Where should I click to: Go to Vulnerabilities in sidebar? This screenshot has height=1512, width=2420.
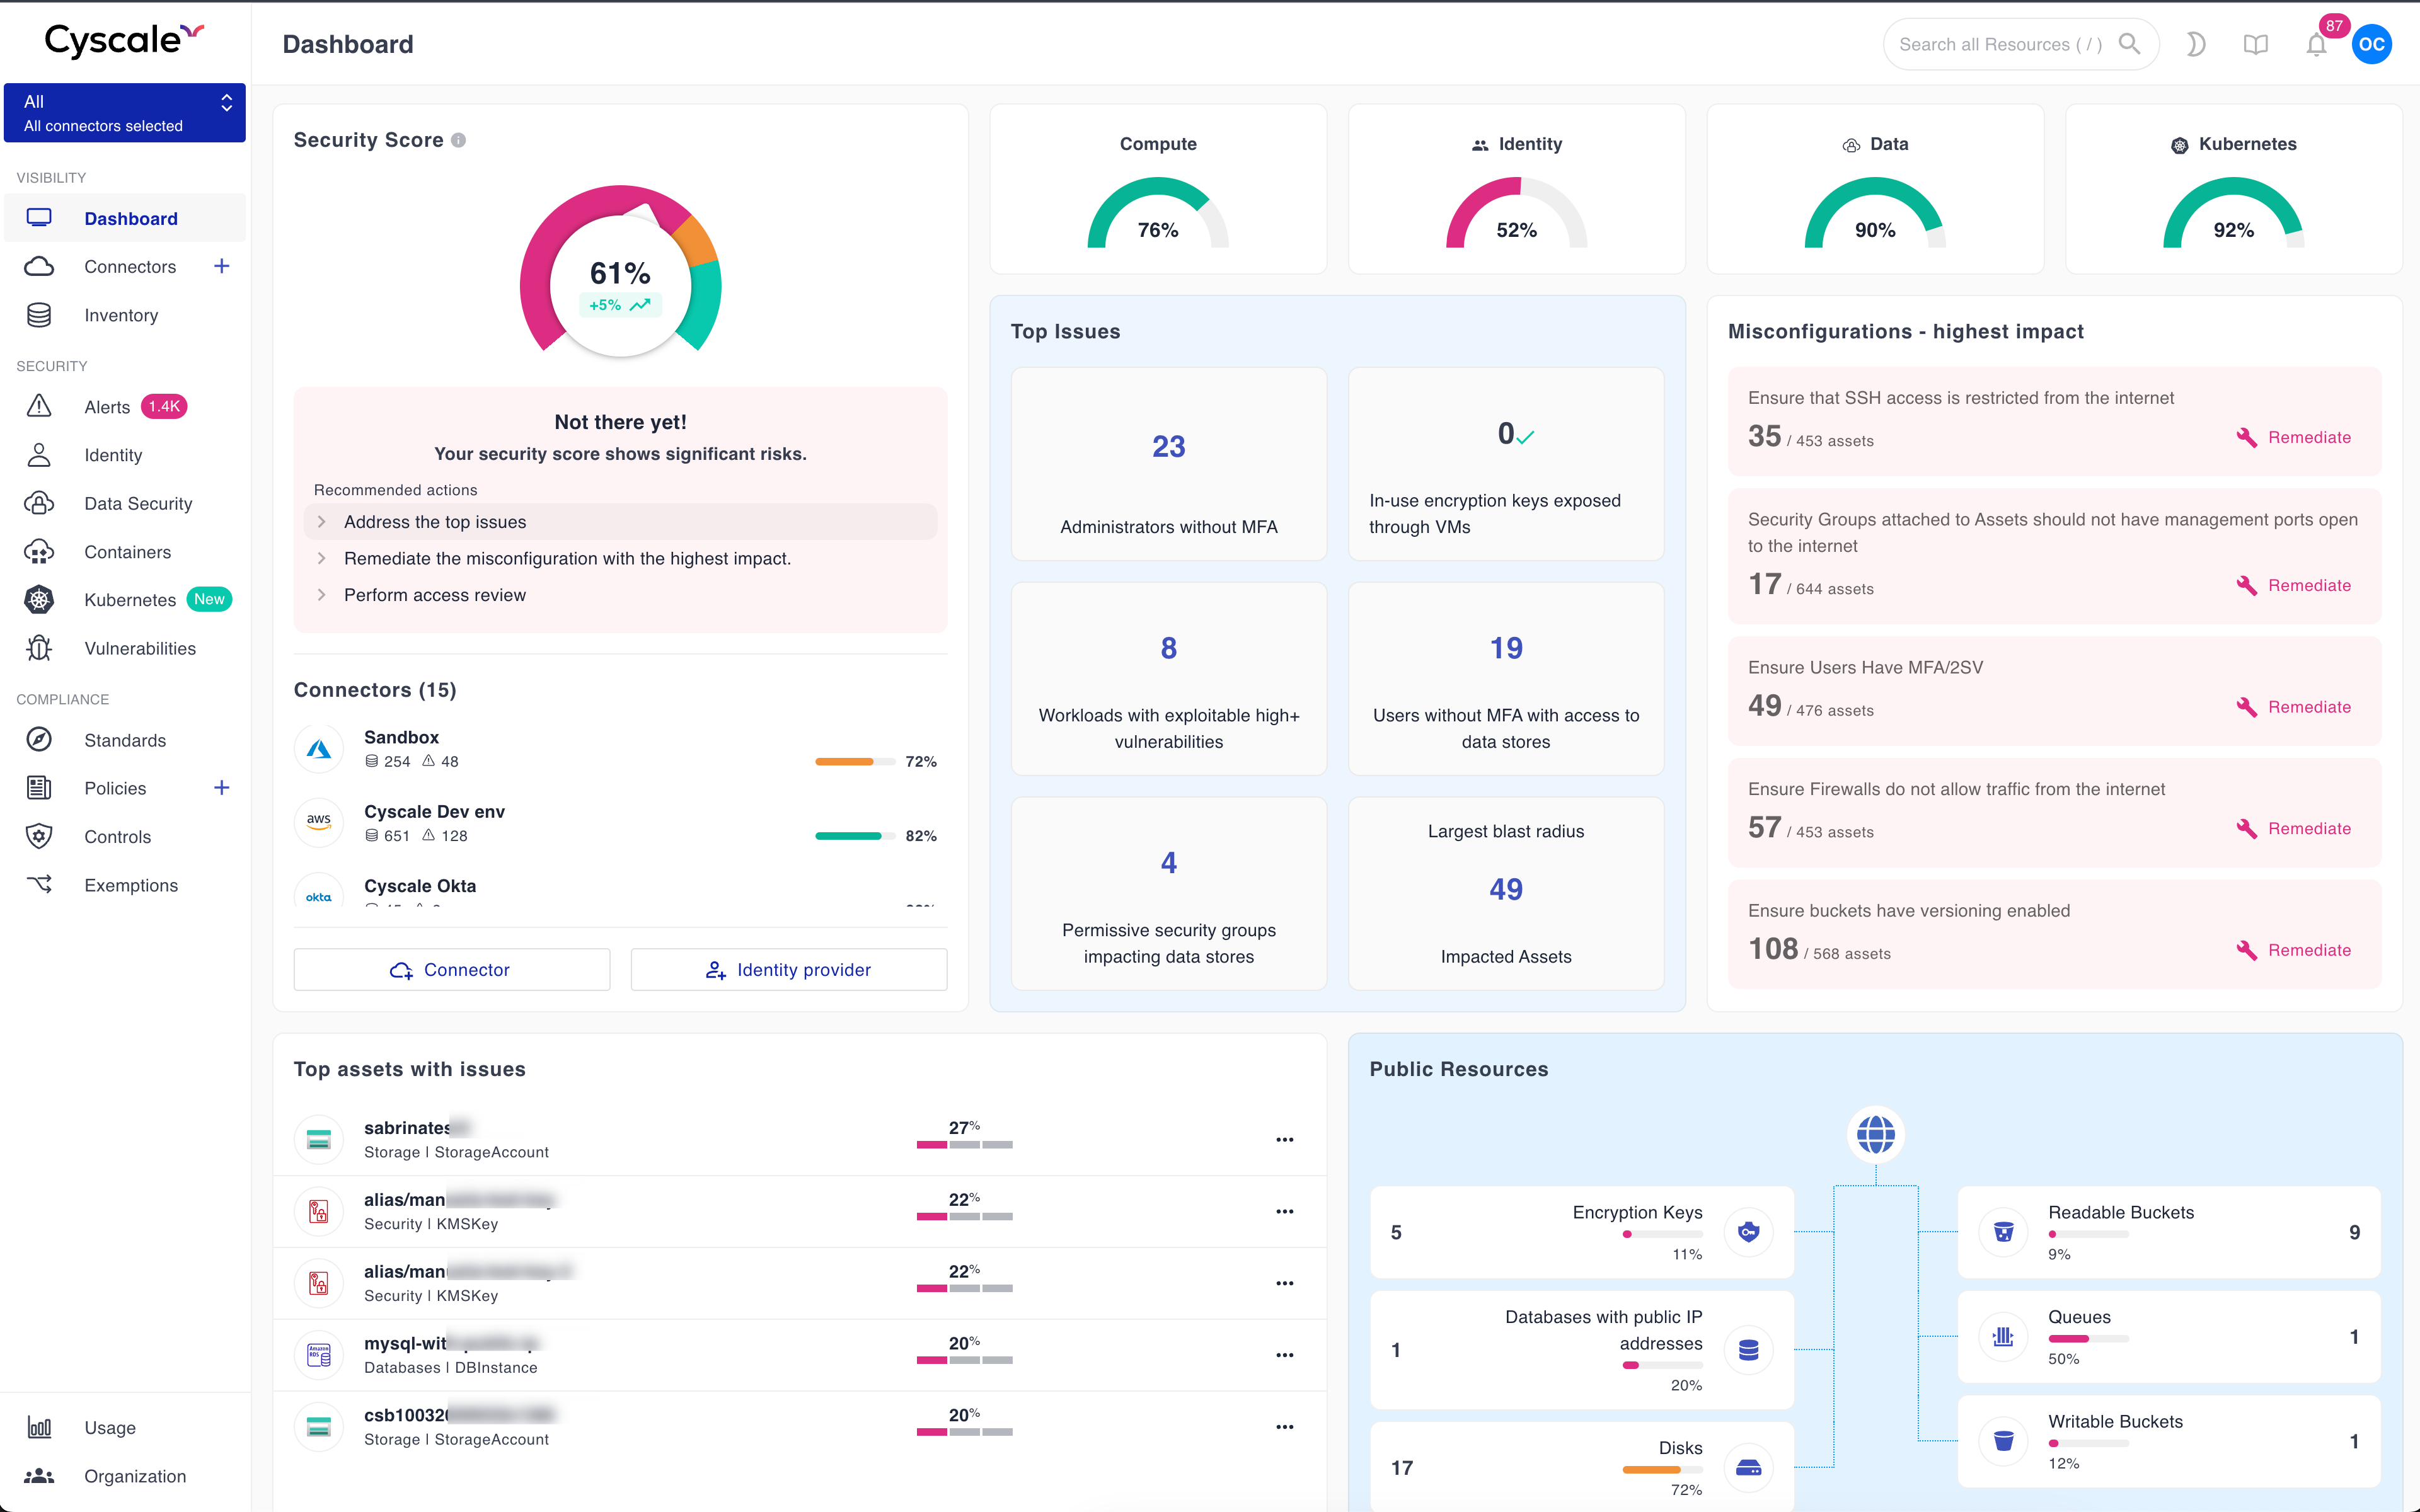(x=139, y=649)
